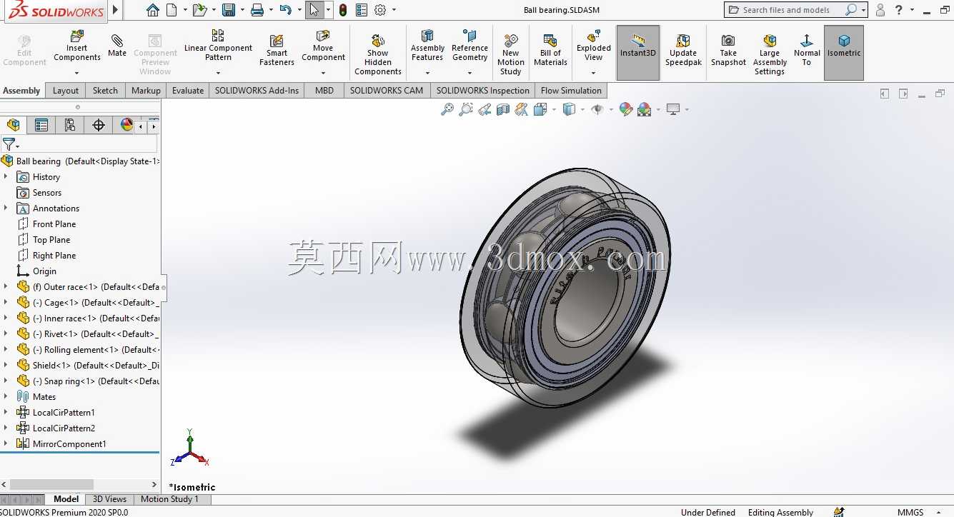Image resolution: width=954 pixels, height=517 pixels.
Task: Click the Zoom to Fit icon
Action: pos(447,109)
